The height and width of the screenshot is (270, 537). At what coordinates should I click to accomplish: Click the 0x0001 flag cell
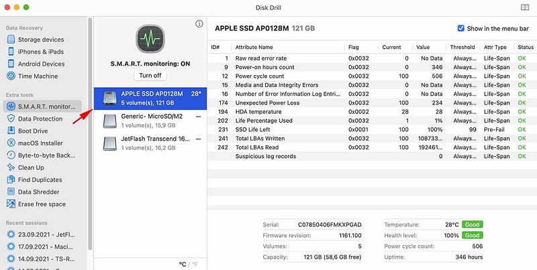358,129
